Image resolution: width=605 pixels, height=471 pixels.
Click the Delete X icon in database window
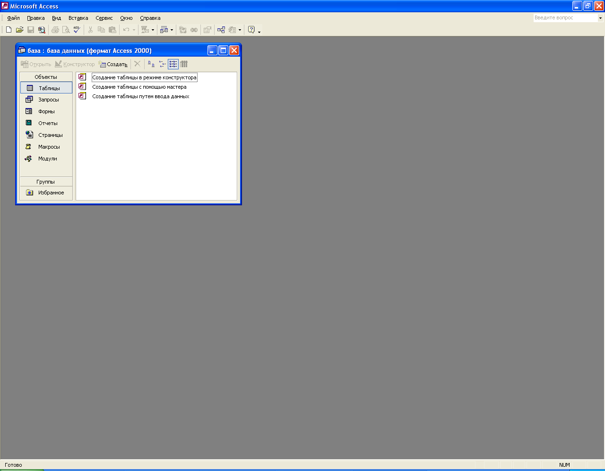(137, 64)
